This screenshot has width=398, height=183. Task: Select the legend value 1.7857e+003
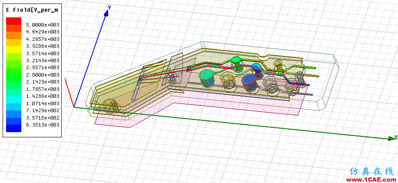pyautogui.click(x=43, y=89)
